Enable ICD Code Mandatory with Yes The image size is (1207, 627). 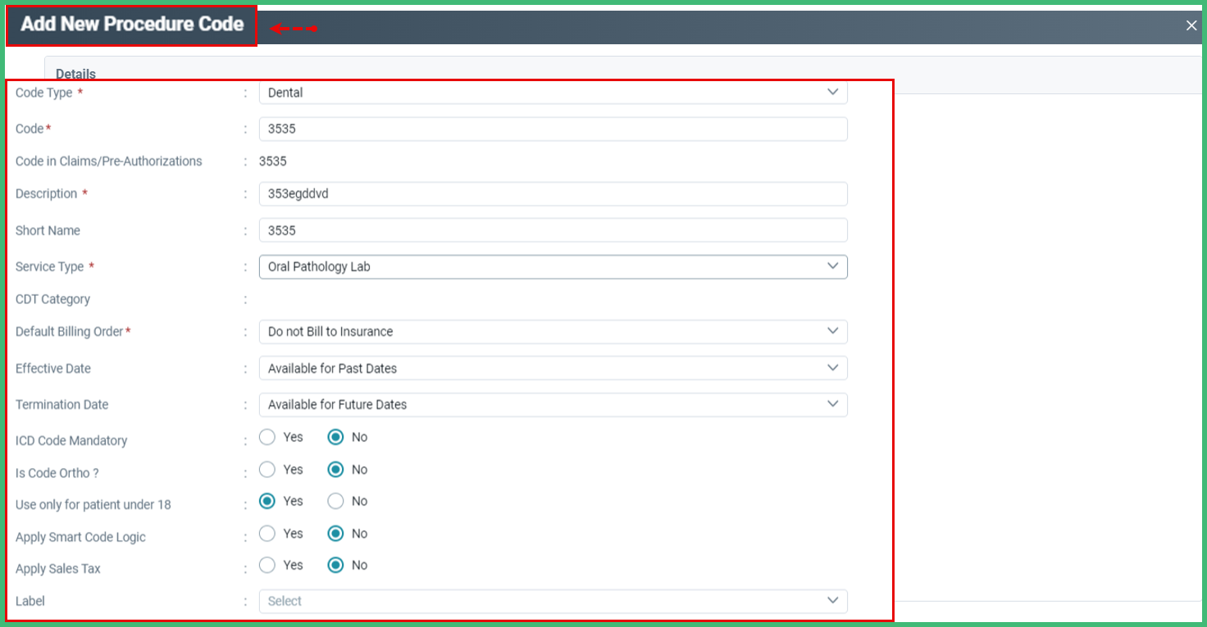[266, 437]
